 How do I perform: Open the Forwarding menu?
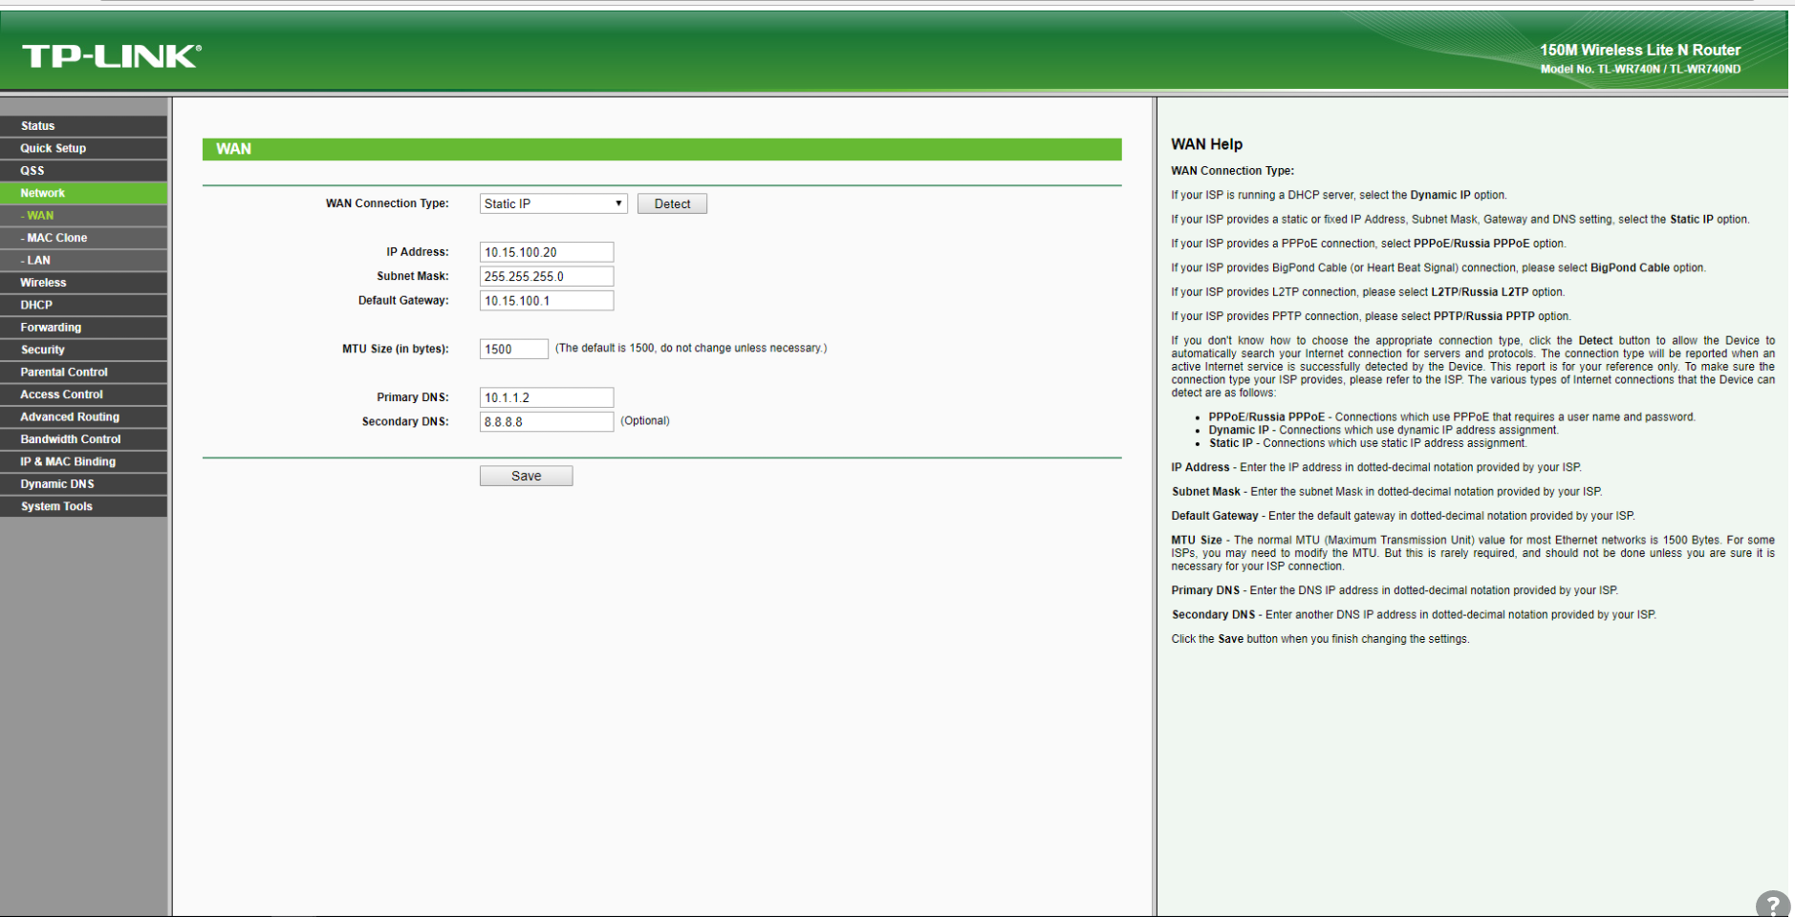coord(83,328)
